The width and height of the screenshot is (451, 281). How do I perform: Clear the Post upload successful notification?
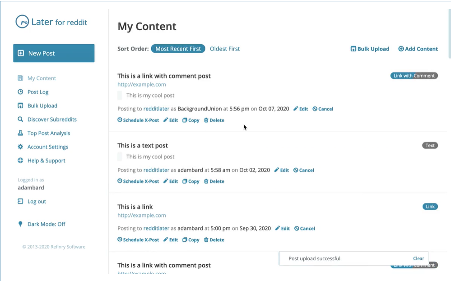coord(418,258)
